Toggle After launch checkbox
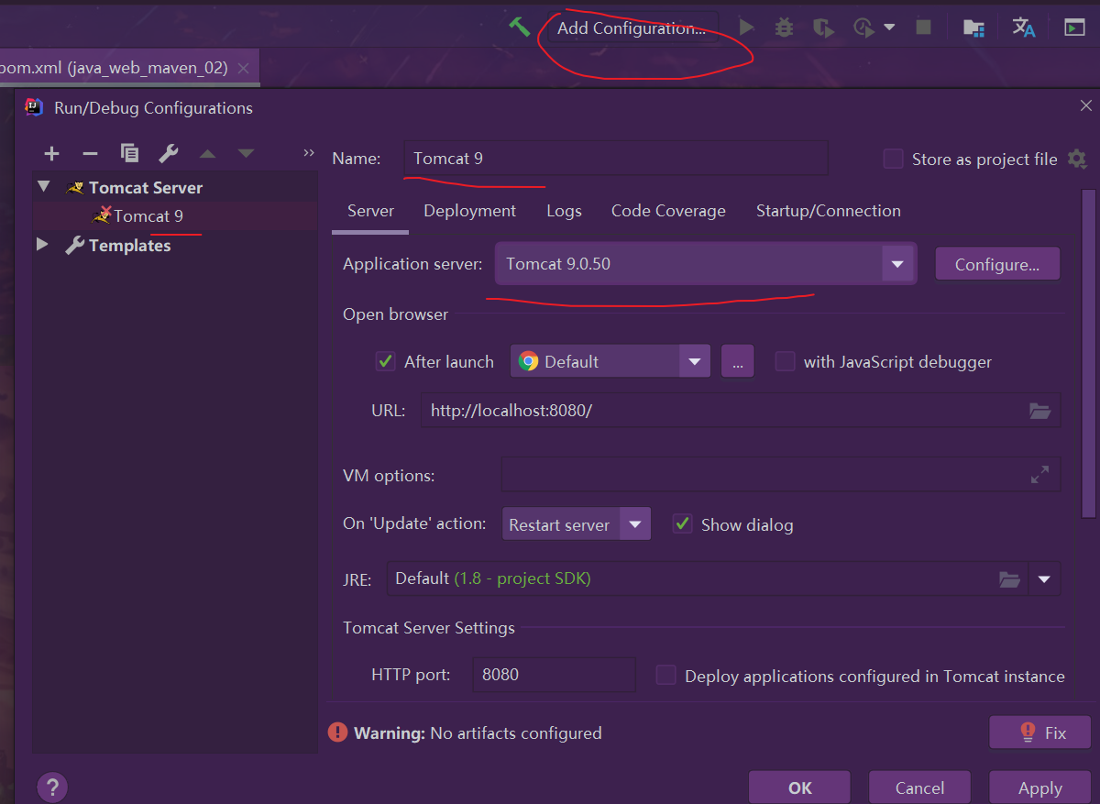 coord(386,361)
